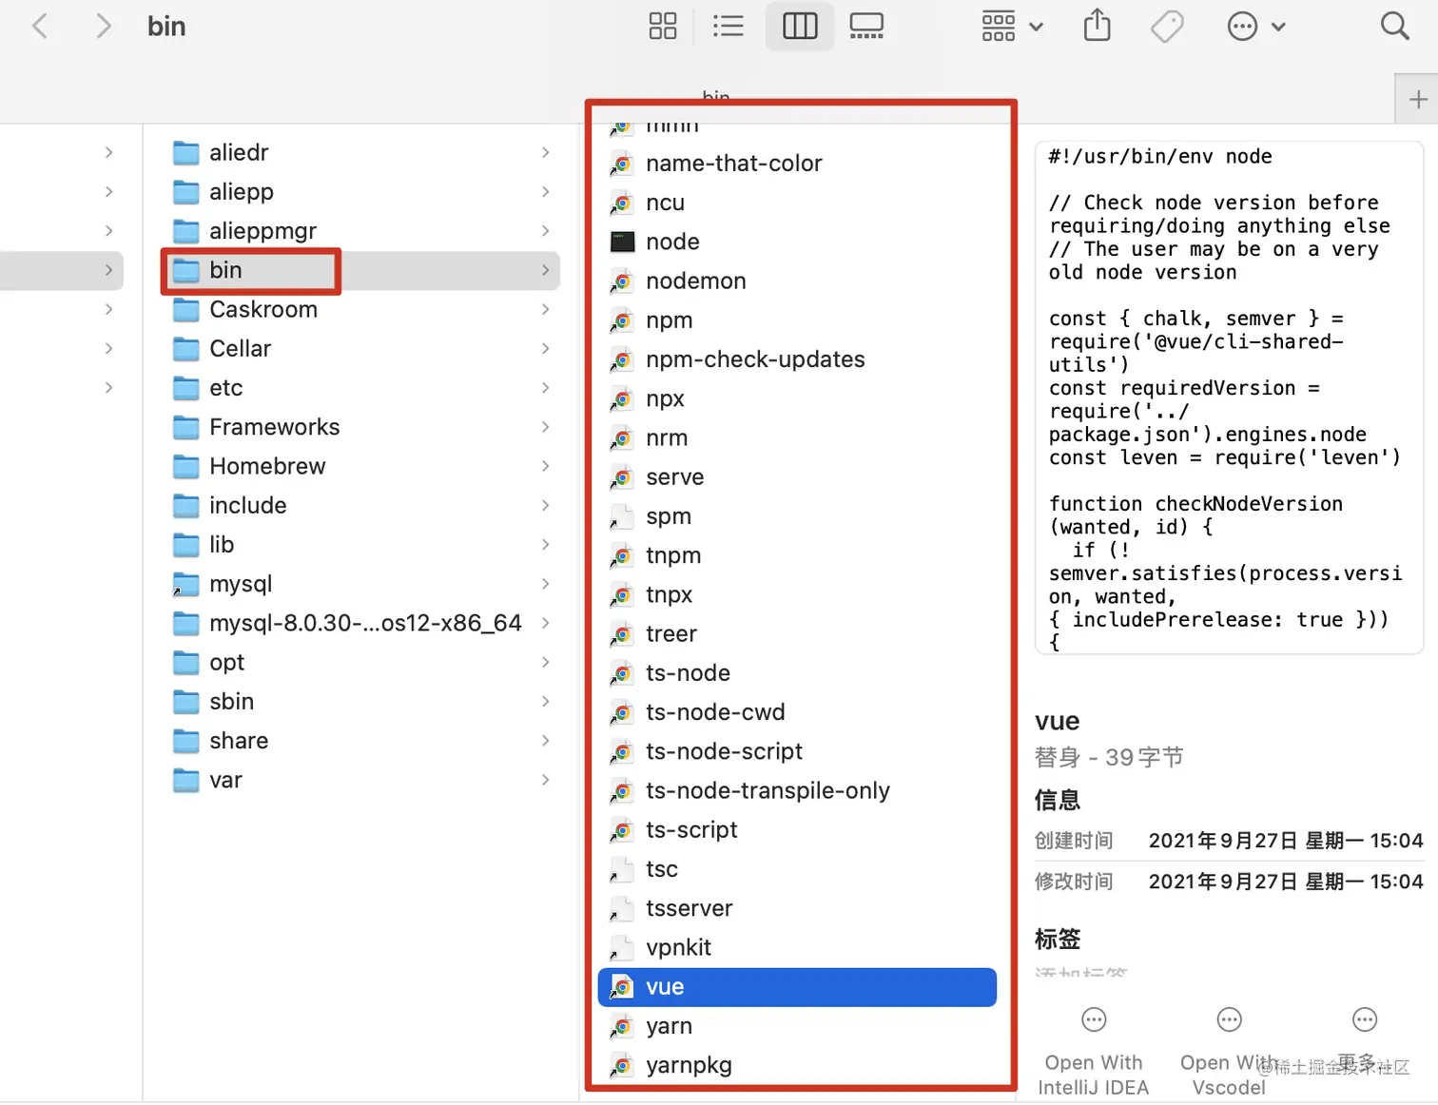Open the Finder search magnifier

(x=1394, y=26)
